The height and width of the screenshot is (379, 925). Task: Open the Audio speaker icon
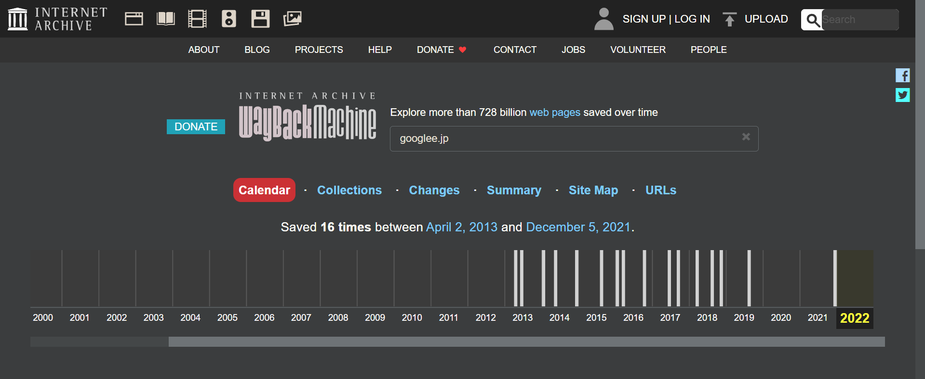[228, 19]
